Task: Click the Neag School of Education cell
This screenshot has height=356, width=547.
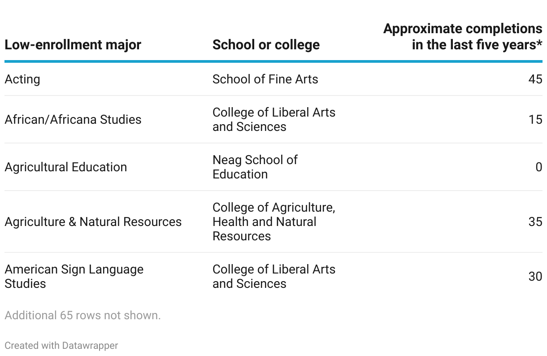Action: point(255,167)
